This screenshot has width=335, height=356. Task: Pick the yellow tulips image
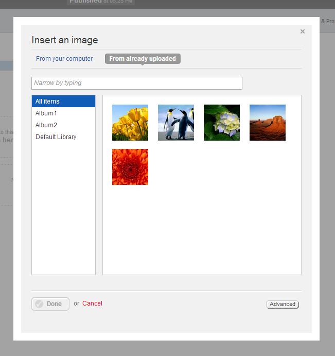pyautogui.click(x=130, y=123)
